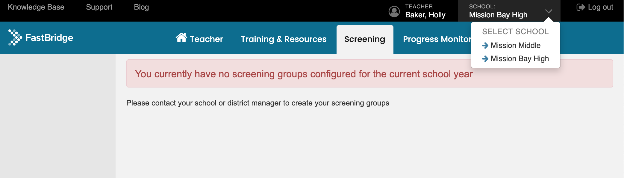Select Mission Middle from school list

pos(515,46)
